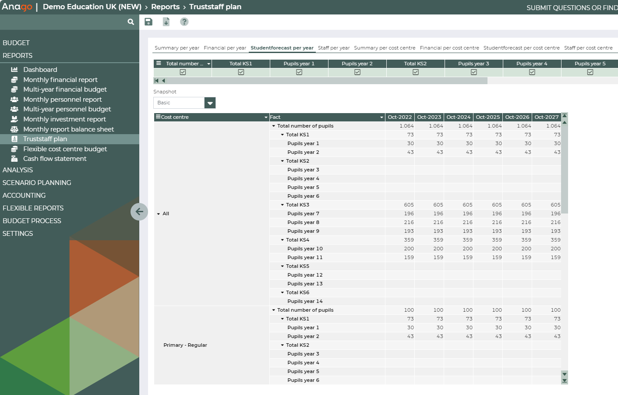This screenshot has height=395, width=618.
Task: Click the vertical table scrollbar thumb
Action: click(x=565, y=170)
